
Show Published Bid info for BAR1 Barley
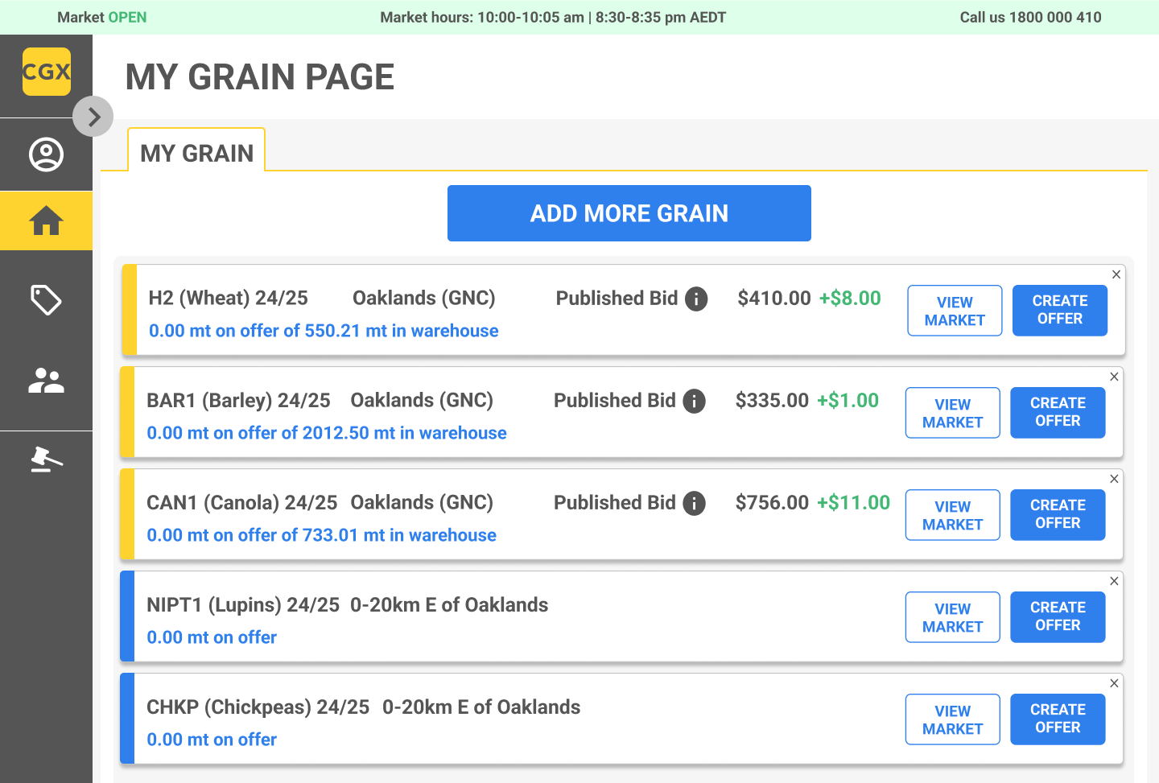point(694,401)
